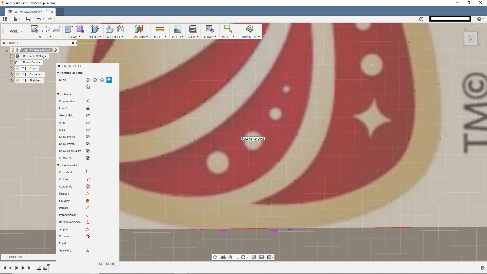The height and width of the screenshot is (274, 487).
Task: Toggle the Show Profile checkbox
Action: pos(88,137)
